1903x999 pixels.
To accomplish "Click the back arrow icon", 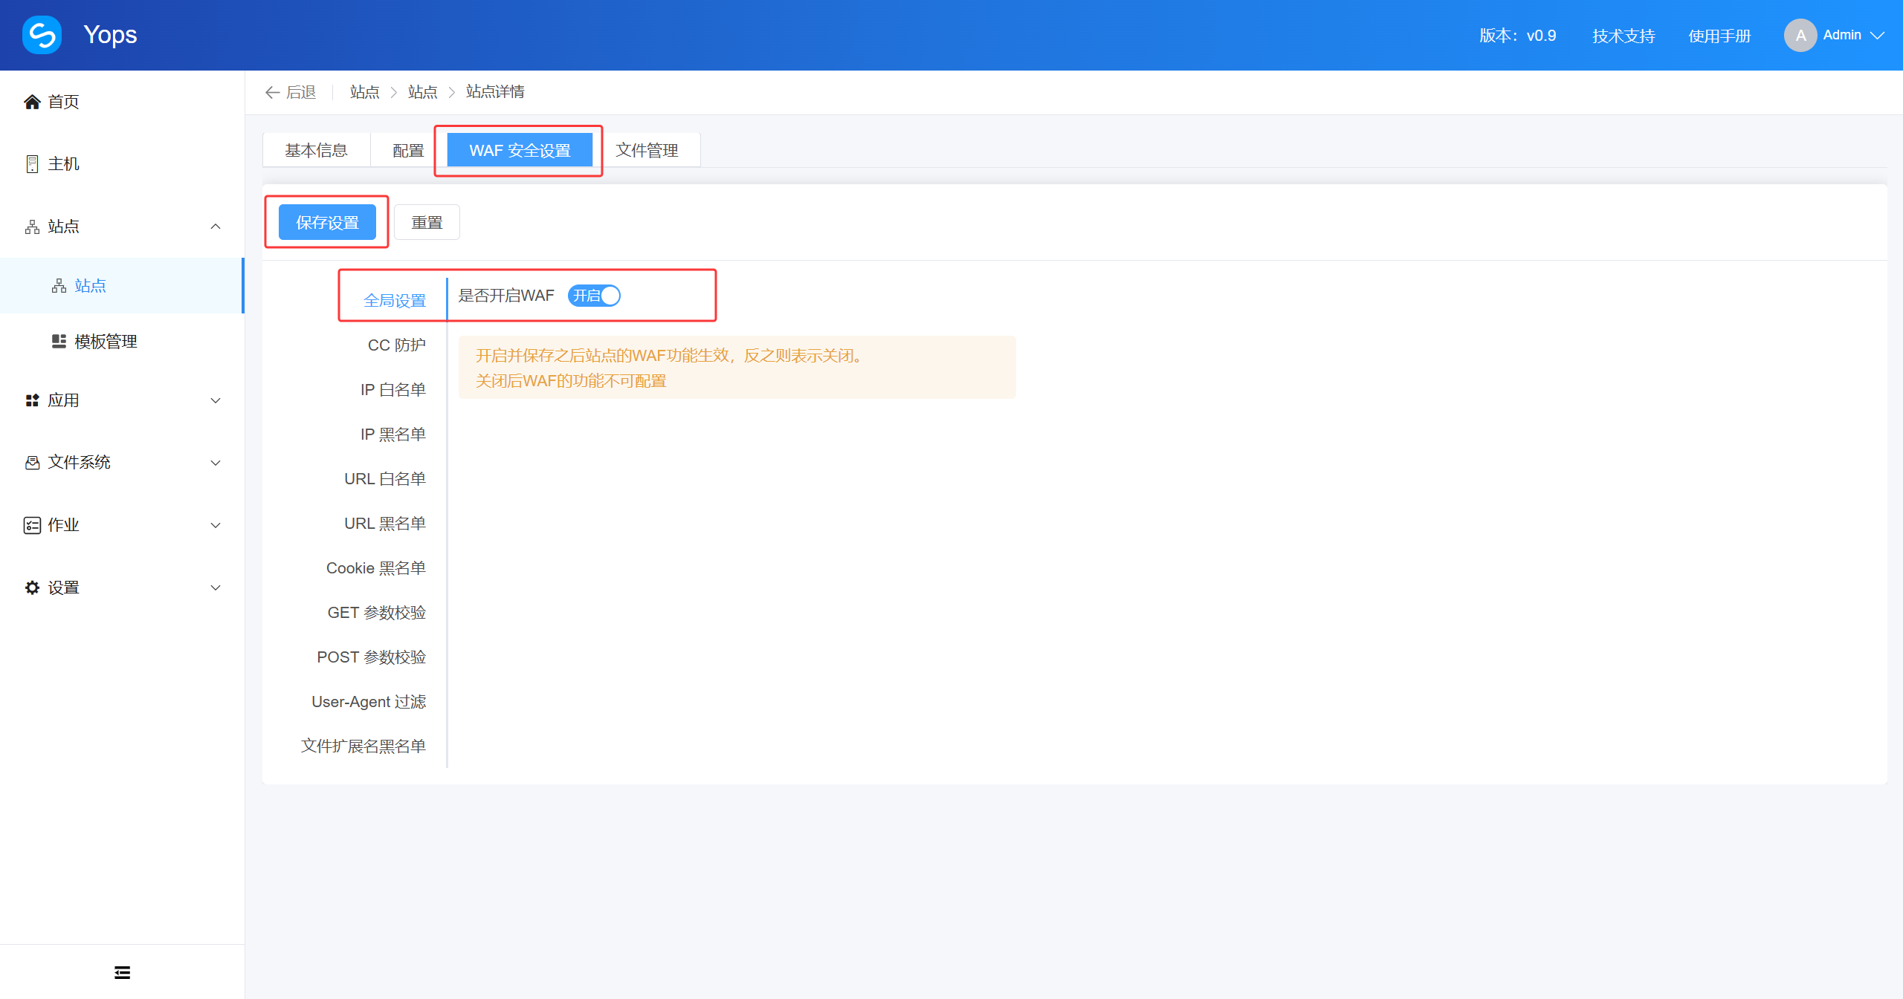I will (x=272, y=92).
